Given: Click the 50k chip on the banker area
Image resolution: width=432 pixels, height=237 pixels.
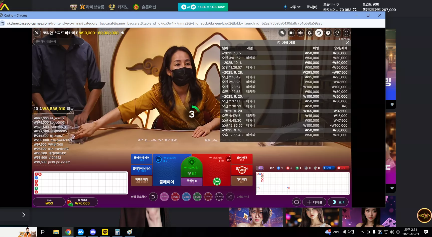Looking at the screenshot, I should click(217, 181).
